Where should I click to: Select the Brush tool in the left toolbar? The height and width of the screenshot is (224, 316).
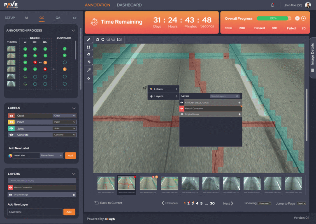click(88, 39)
